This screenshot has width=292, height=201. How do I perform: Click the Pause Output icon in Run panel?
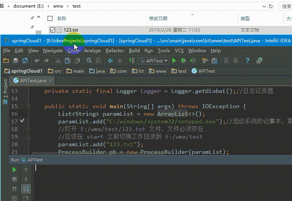pos(14,189)
